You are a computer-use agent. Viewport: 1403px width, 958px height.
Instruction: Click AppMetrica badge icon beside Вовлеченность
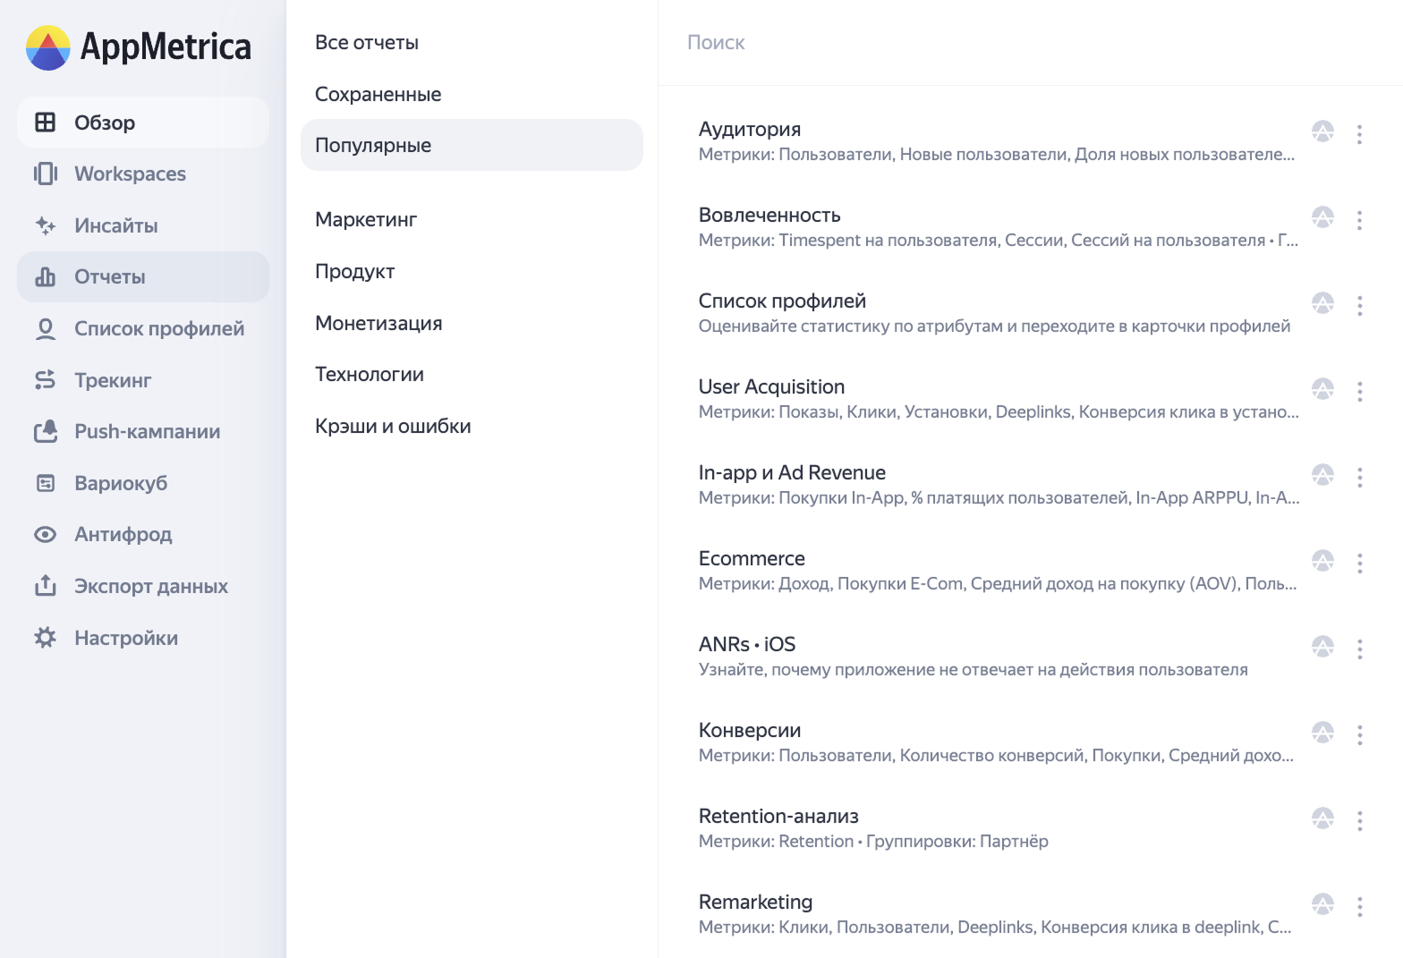pos(1322,216)
